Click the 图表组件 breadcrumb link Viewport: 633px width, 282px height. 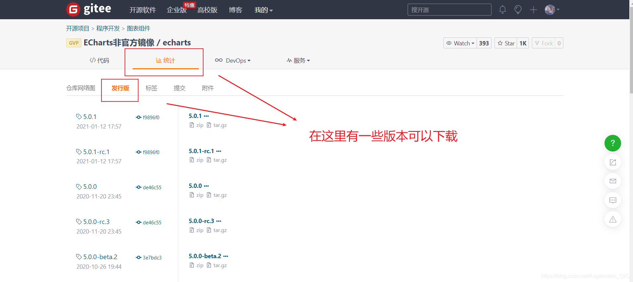(139, 28)
